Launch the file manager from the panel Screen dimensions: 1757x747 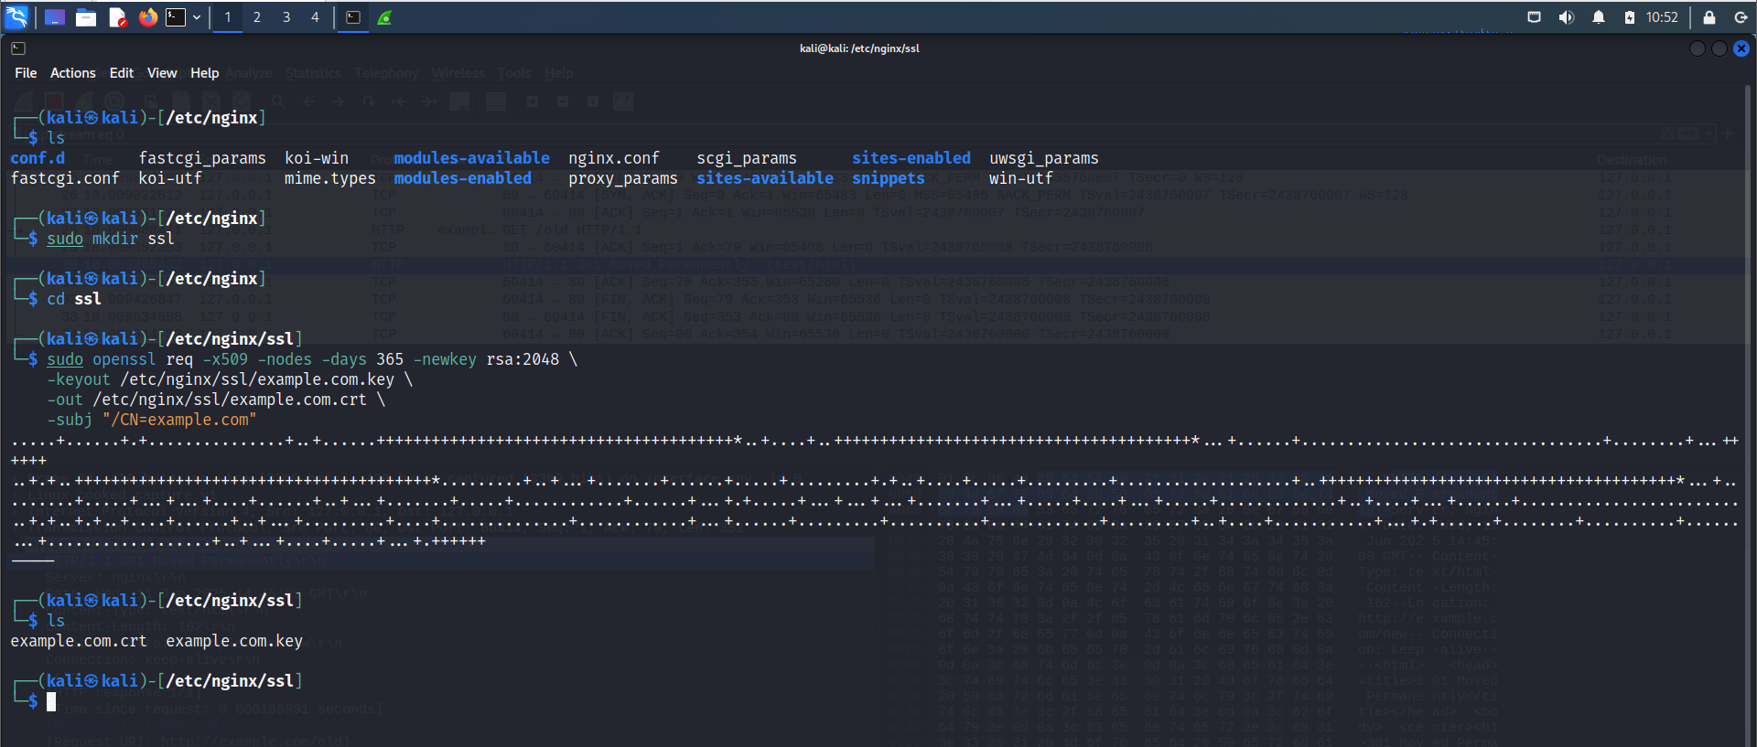pos(86,17)
